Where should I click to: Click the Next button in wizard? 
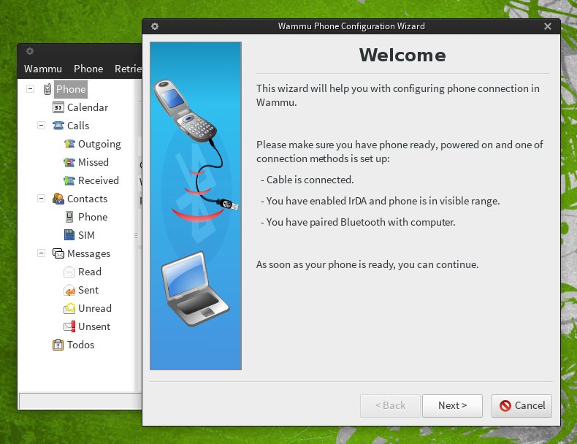tap(452, 405)
